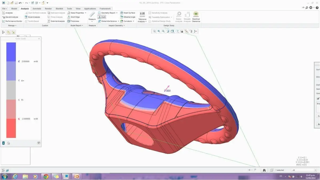
Task: Click Refit in the graphics toolbar
Action: pyautogui.click(x=154, y=31)
